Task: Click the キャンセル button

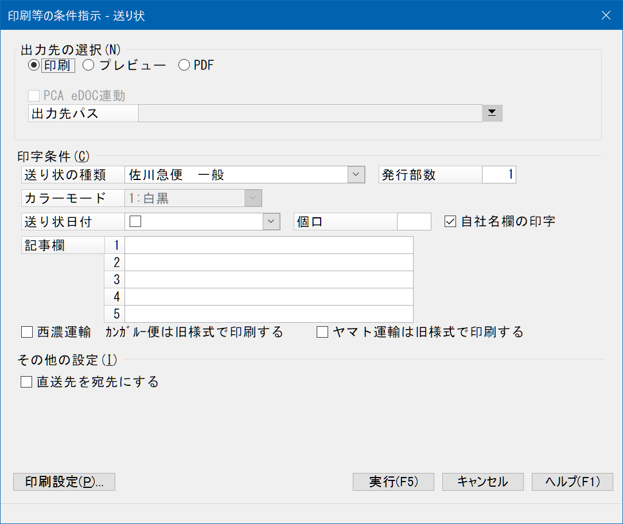Action: point(482,482)
